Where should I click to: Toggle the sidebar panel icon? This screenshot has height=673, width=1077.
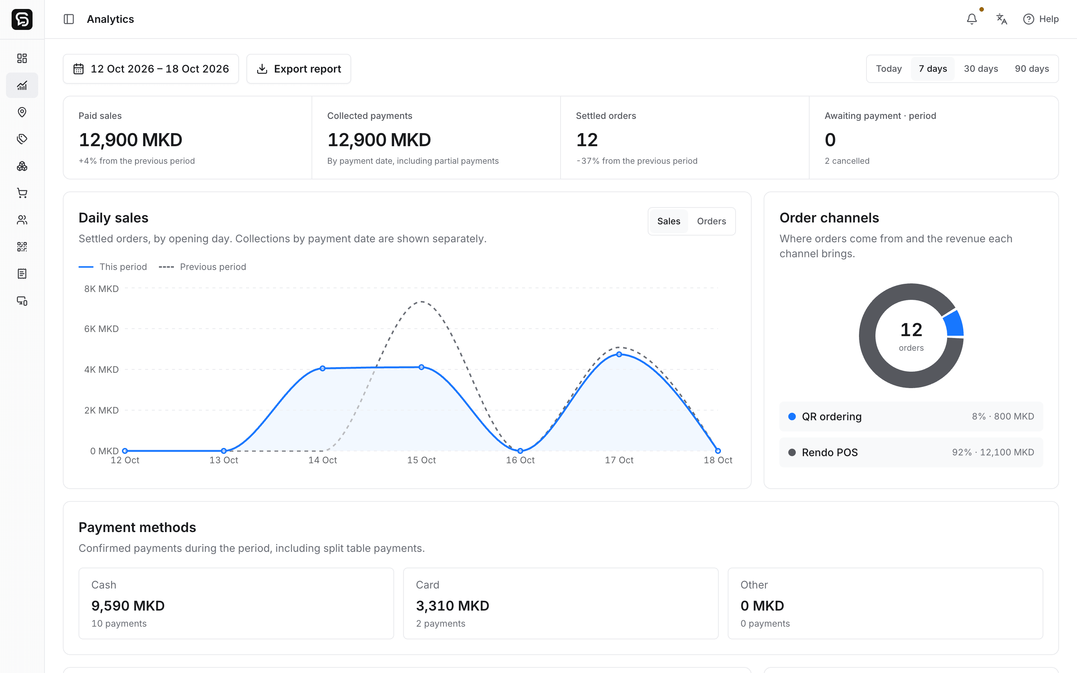tap(68, 19)
